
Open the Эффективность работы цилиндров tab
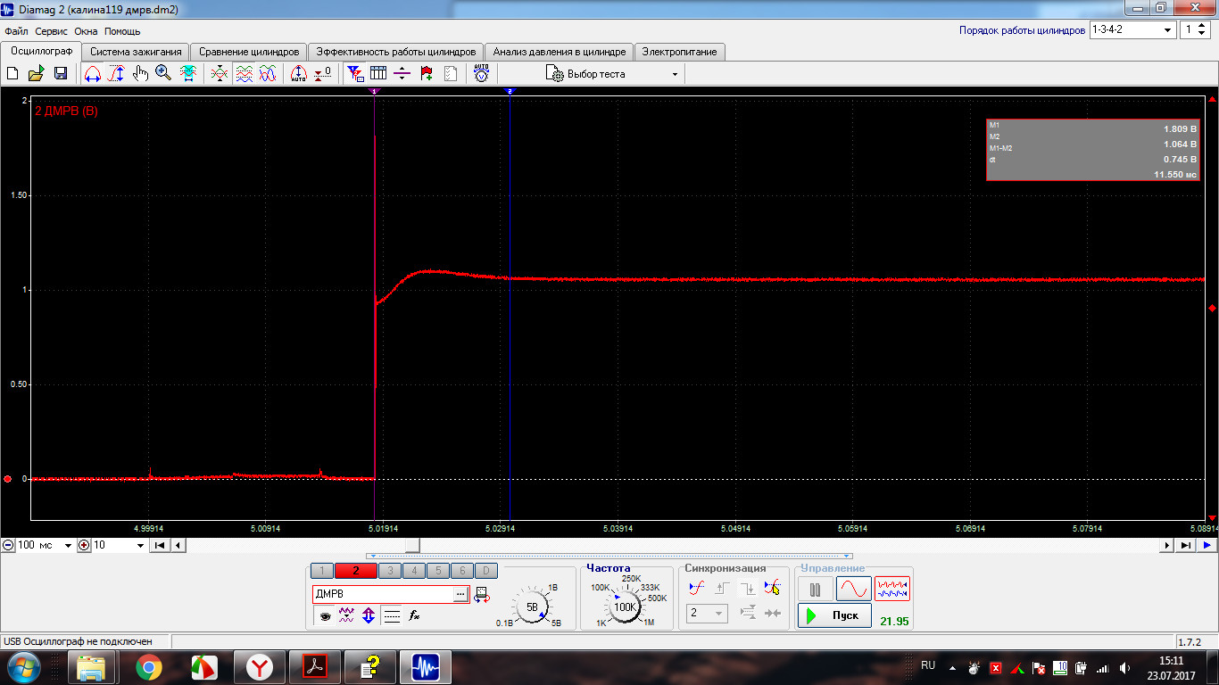[397, 52]
